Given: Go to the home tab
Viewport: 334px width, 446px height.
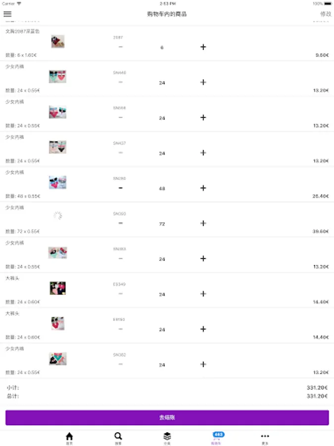Looking at the screenshot, I should click(69, 439).
